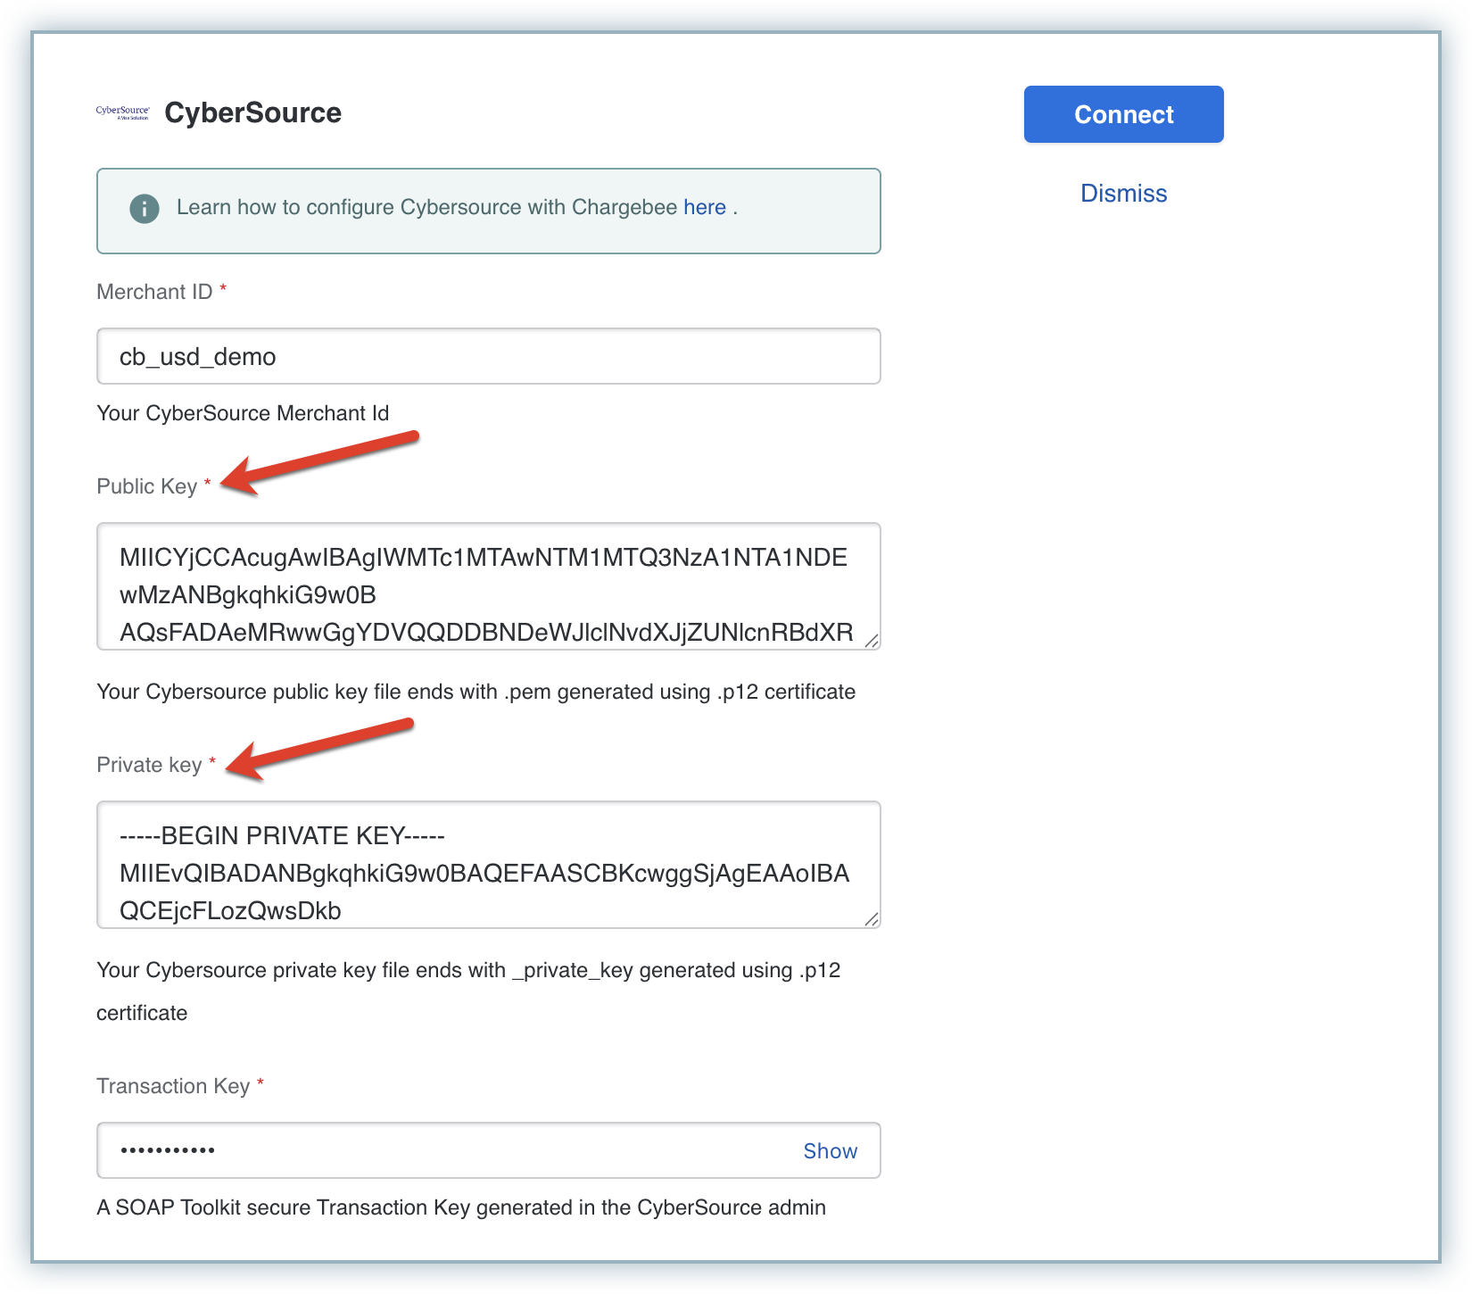Show the hidden Transaction Key value

pos(830,1151)
